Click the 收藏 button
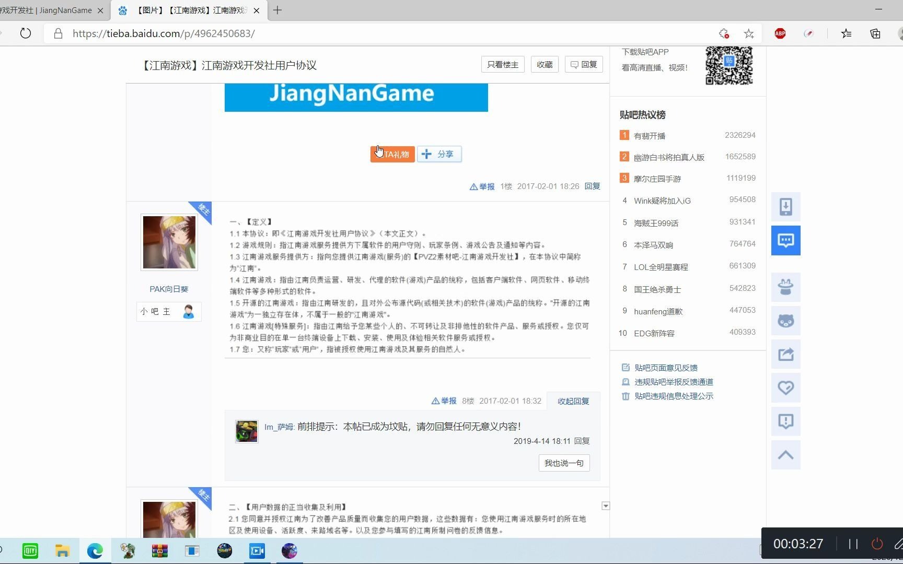Viewport: 903px width, 564px height. [545, 64]
